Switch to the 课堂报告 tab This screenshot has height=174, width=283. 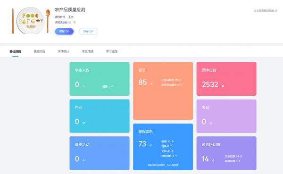click(x=39, y=51)
